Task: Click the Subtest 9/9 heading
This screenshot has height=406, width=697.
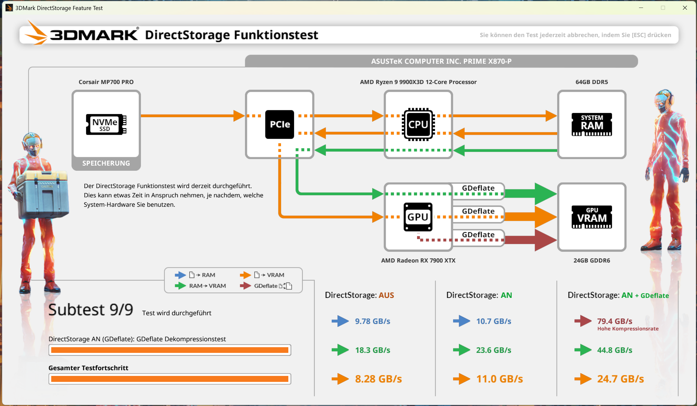Action: pyautogui.click(x=91, y=310)
